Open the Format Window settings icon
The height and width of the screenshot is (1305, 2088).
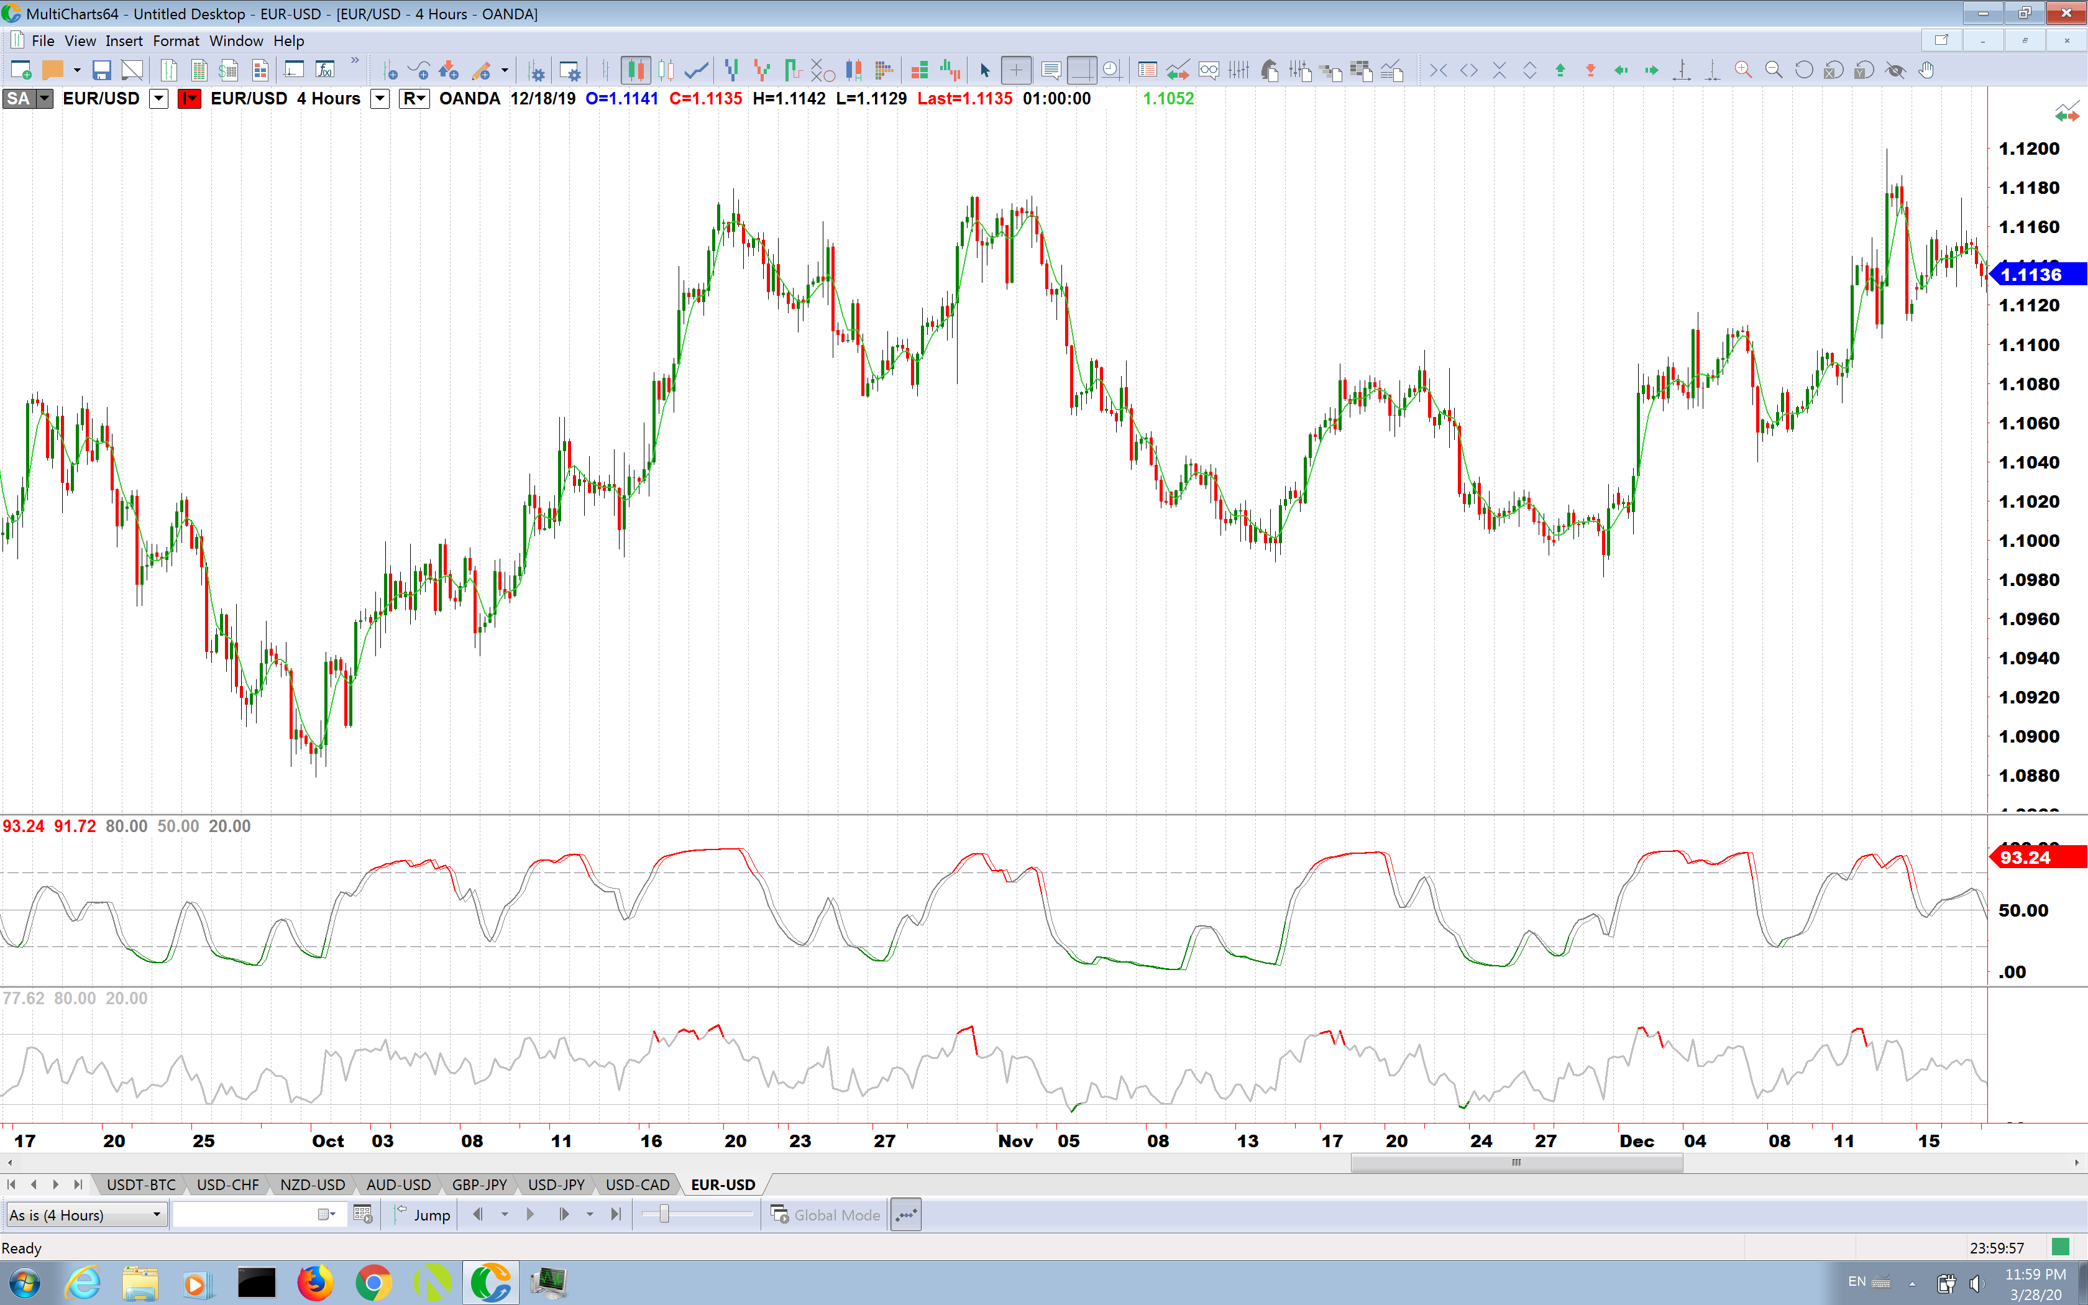pos(569,71)
